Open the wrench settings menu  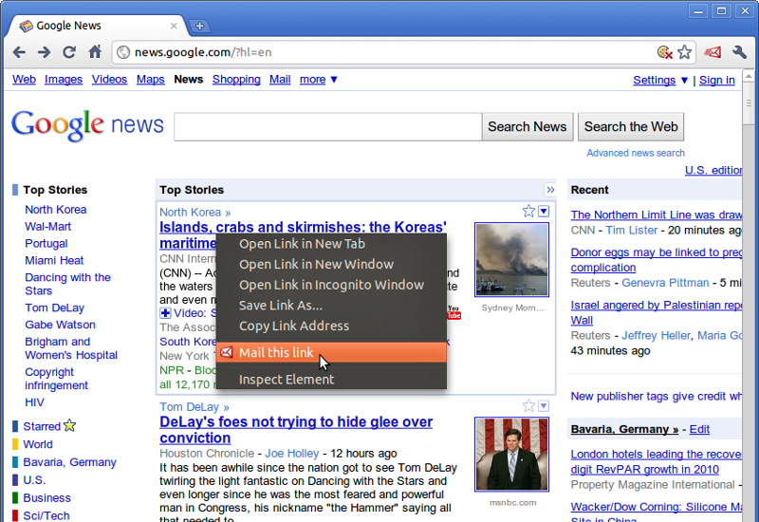[x=739, y=52]
